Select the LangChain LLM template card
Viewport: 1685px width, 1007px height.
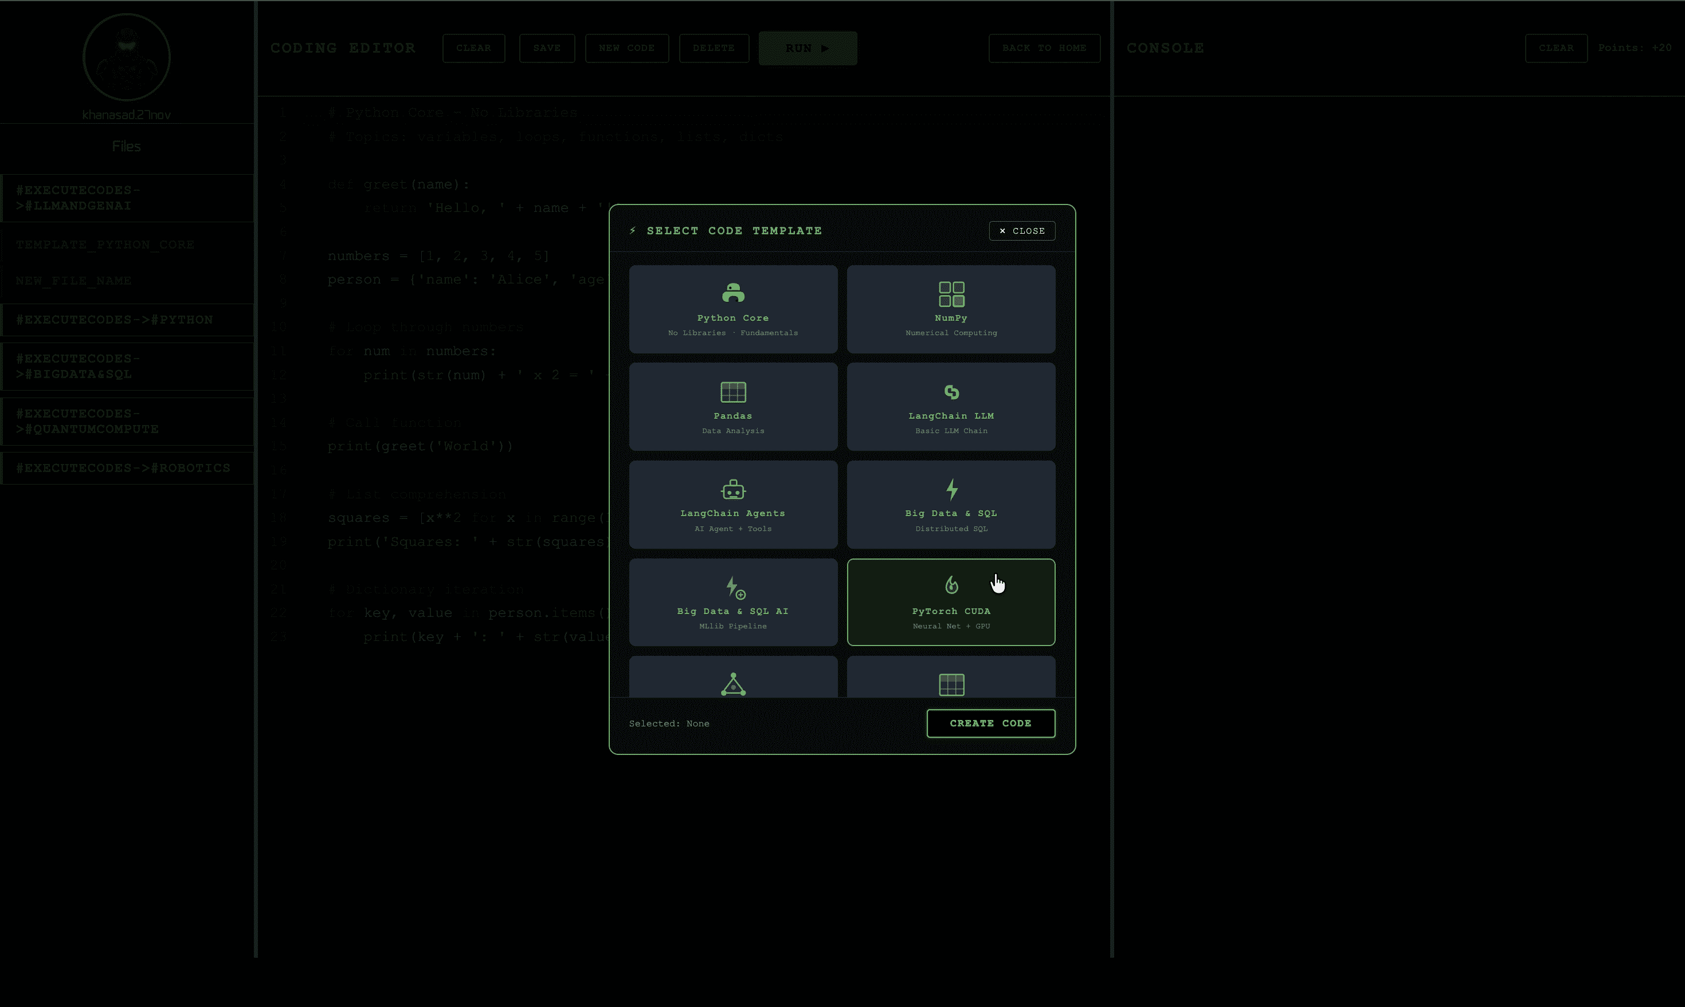951,407
